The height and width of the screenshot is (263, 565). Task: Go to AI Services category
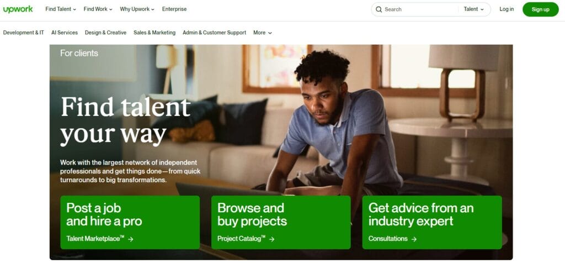point(65,33)
